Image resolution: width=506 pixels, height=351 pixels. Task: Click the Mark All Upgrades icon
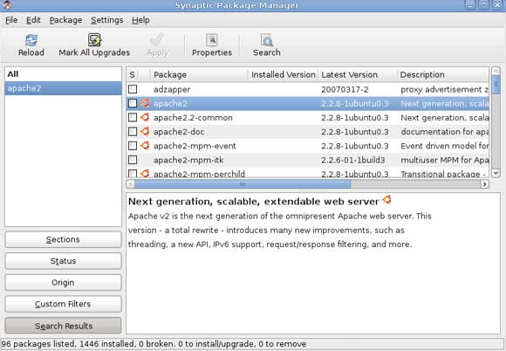tap(94, 40)
